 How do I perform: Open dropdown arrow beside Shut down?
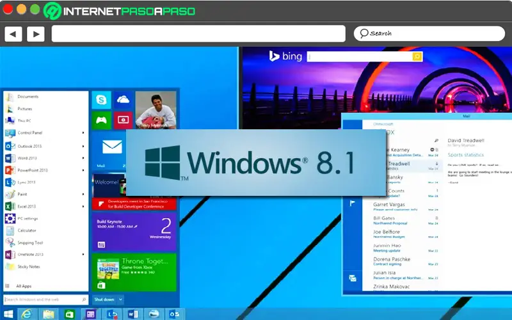coord(120,300)
